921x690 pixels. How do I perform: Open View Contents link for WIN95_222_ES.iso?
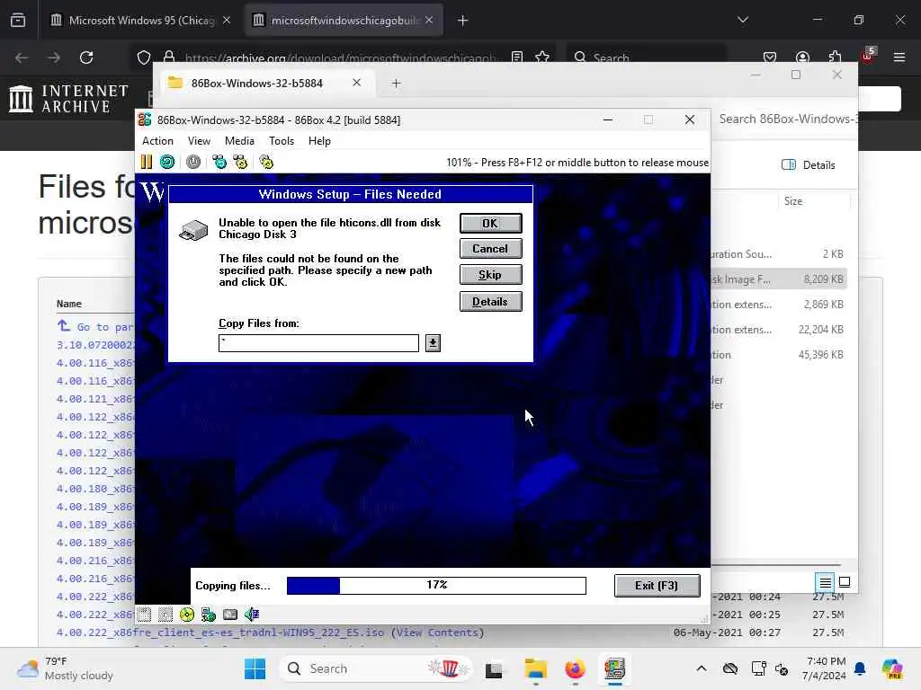tap(438, 632)
